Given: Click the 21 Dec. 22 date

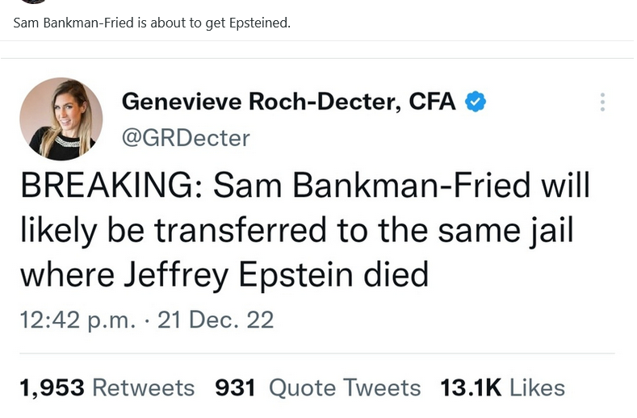Looking at the screenshot, I should point(216,320).
